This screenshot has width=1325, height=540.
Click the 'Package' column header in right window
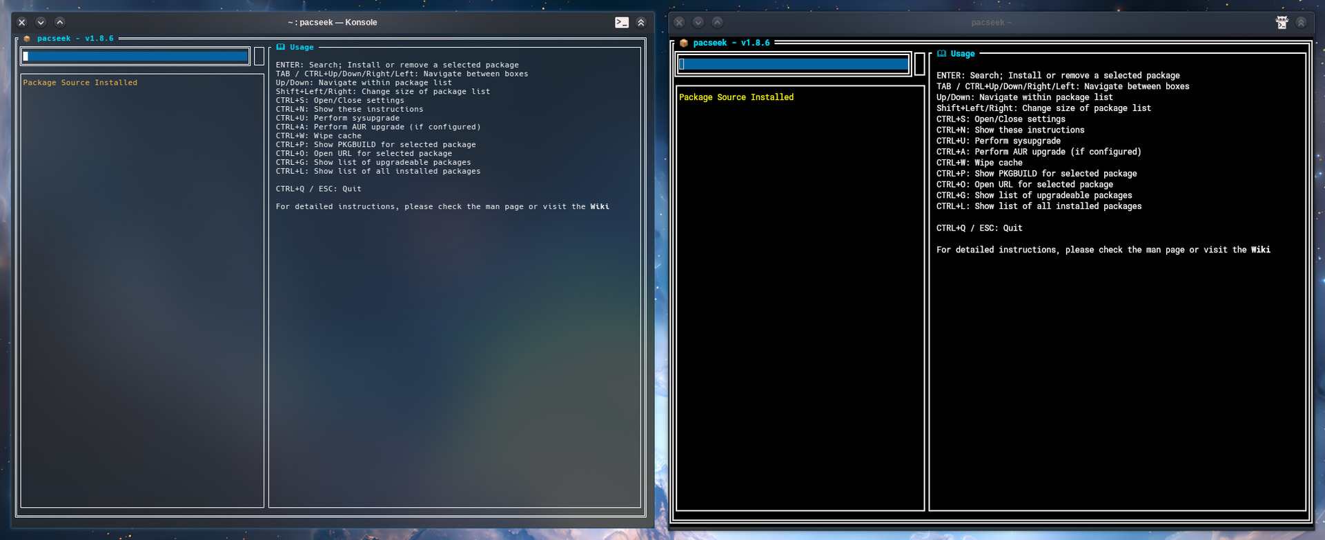[x=696, y=97]
